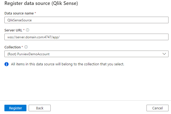Click the required asterisk after Collection
The width and height of the screenshot is (171, 114).
[22, 47]
